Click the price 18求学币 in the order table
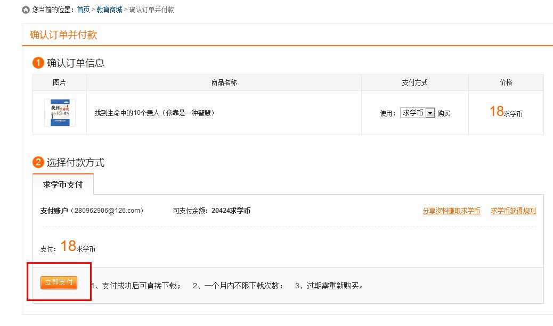 (505, 112)
